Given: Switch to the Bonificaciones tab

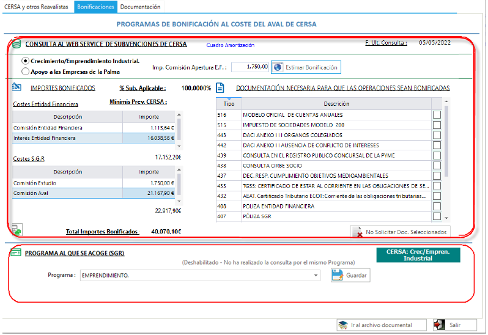Looking at the screenshot, I should (x=95, y=7).
